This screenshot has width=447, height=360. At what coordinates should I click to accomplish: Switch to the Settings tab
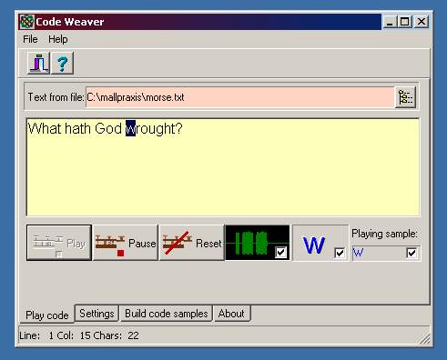pyautogui.click(x=97, y=314)
